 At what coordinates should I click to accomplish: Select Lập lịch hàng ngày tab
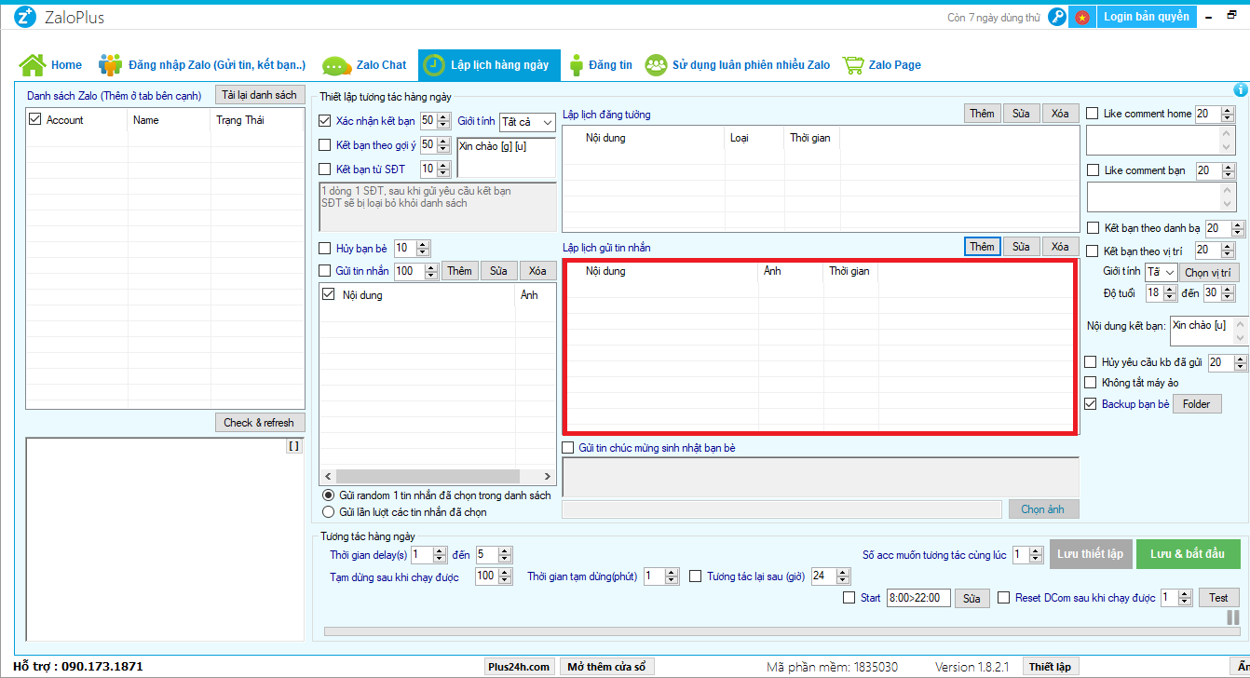coord(489,65)
